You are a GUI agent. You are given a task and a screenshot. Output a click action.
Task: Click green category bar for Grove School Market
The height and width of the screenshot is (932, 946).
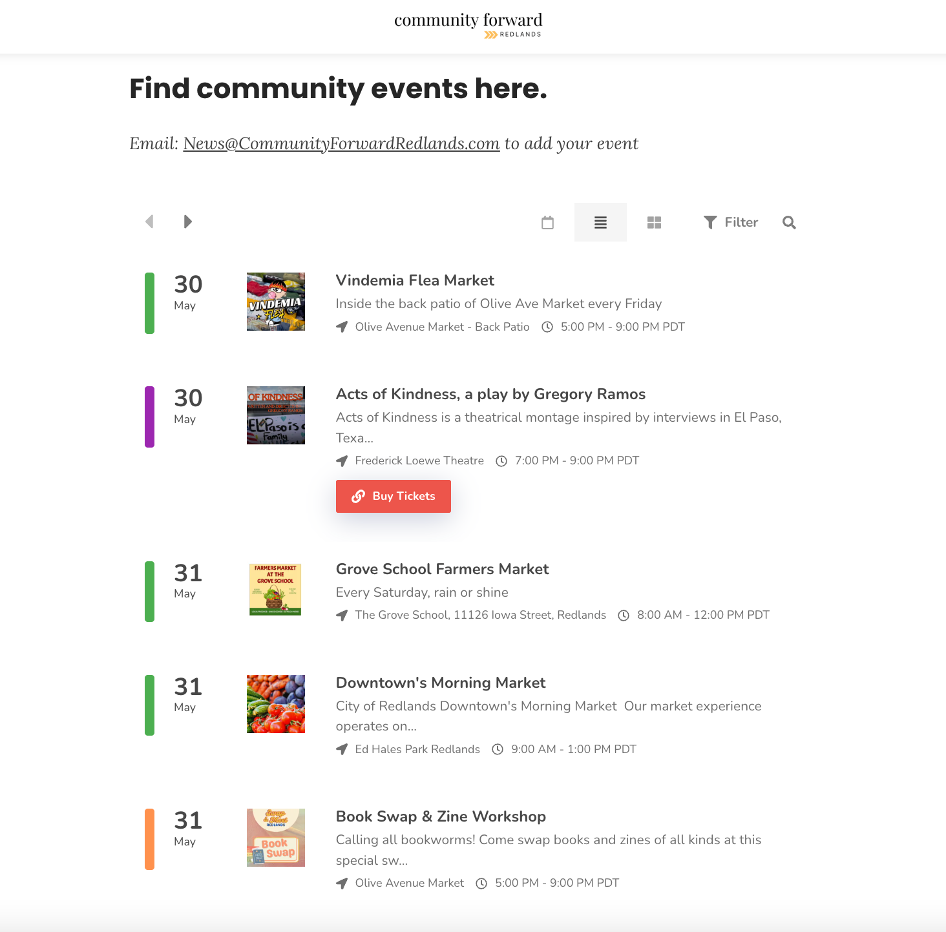[149, 592]
